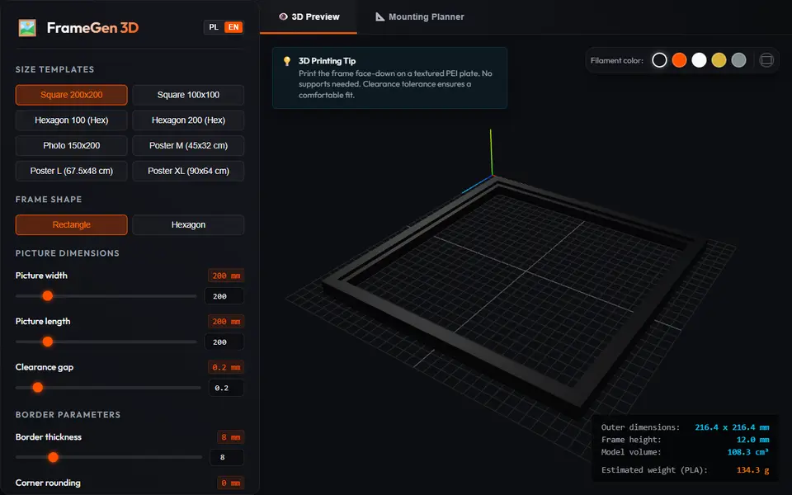Focus the Clearance gap number field
The width and height of the screenshot is (792, 495).
pyautogui.click(x=226, y=388)
